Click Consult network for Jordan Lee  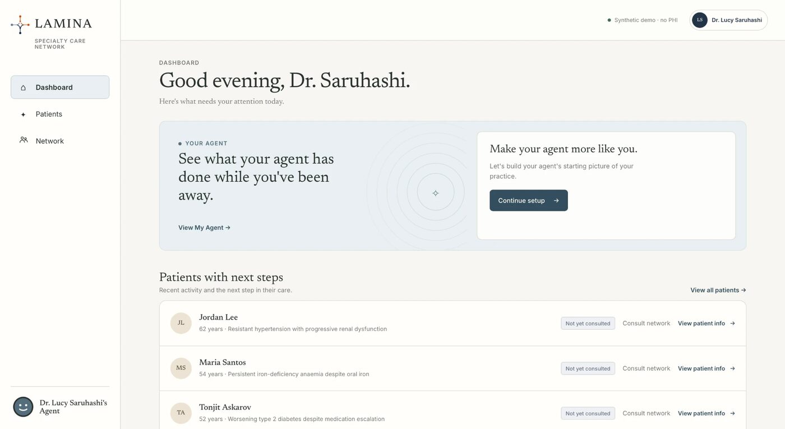(647, 324)
